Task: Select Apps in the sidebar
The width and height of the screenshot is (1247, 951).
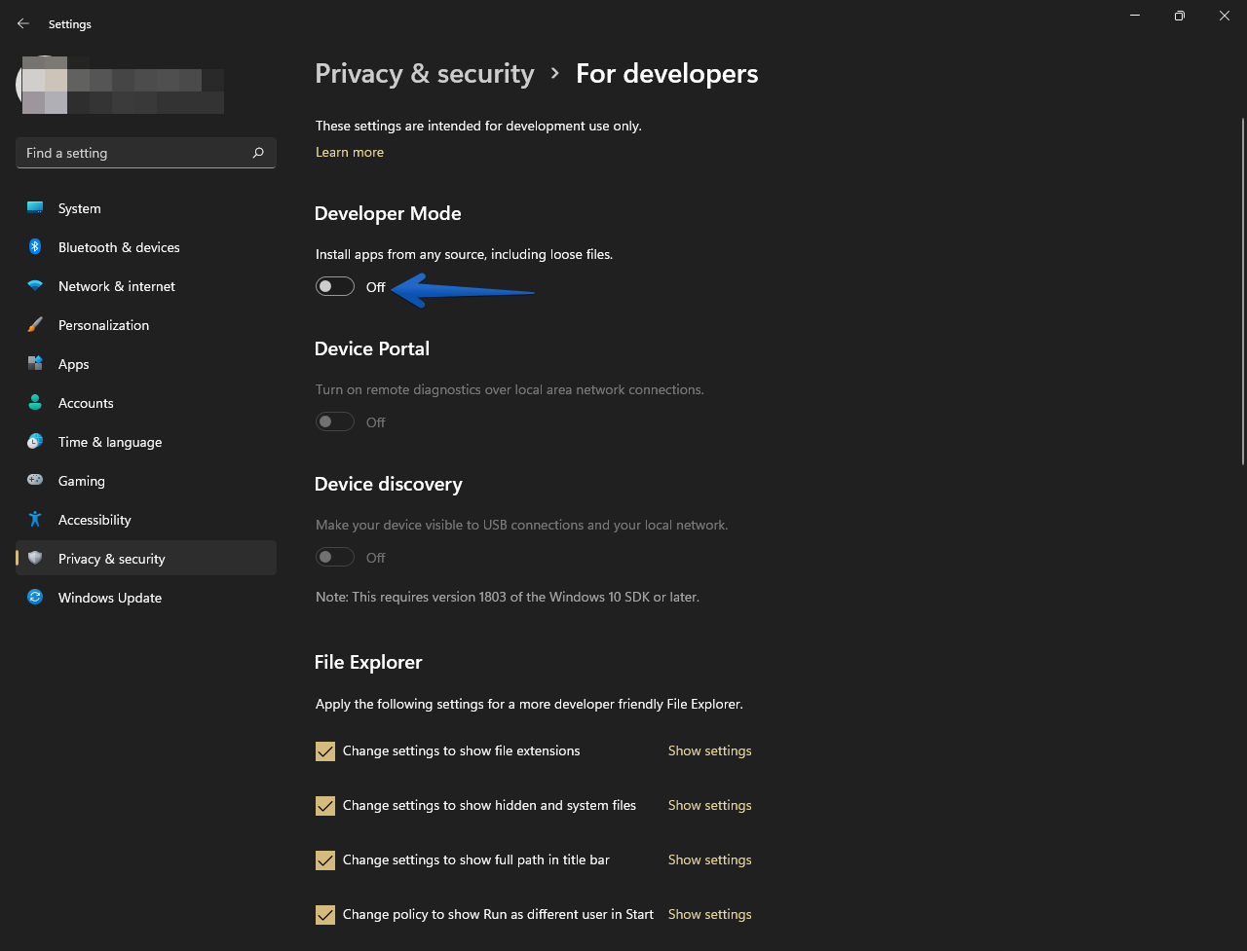Action: [146, 364]
